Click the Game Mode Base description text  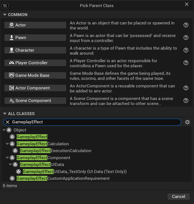pos(120,76)
